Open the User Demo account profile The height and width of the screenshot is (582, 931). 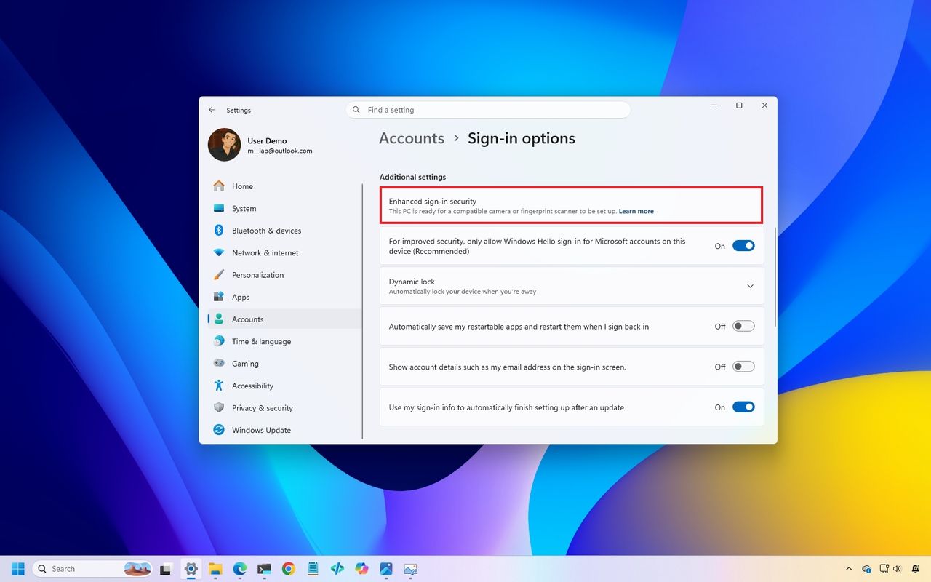point(260,145)
